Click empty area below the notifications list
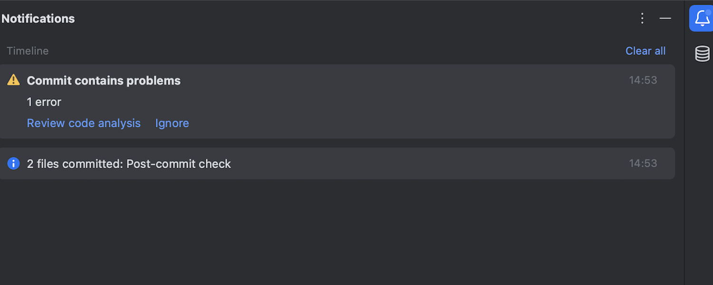713x285 pixels. coord(333,233)
